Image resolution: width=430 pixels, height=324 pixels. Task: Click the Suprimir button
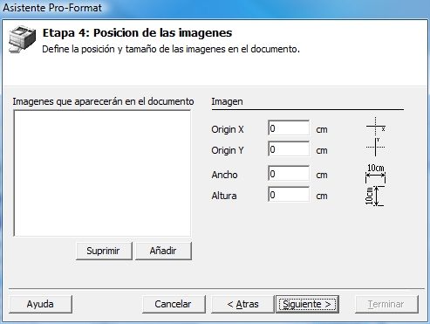[x=104, y=251]
